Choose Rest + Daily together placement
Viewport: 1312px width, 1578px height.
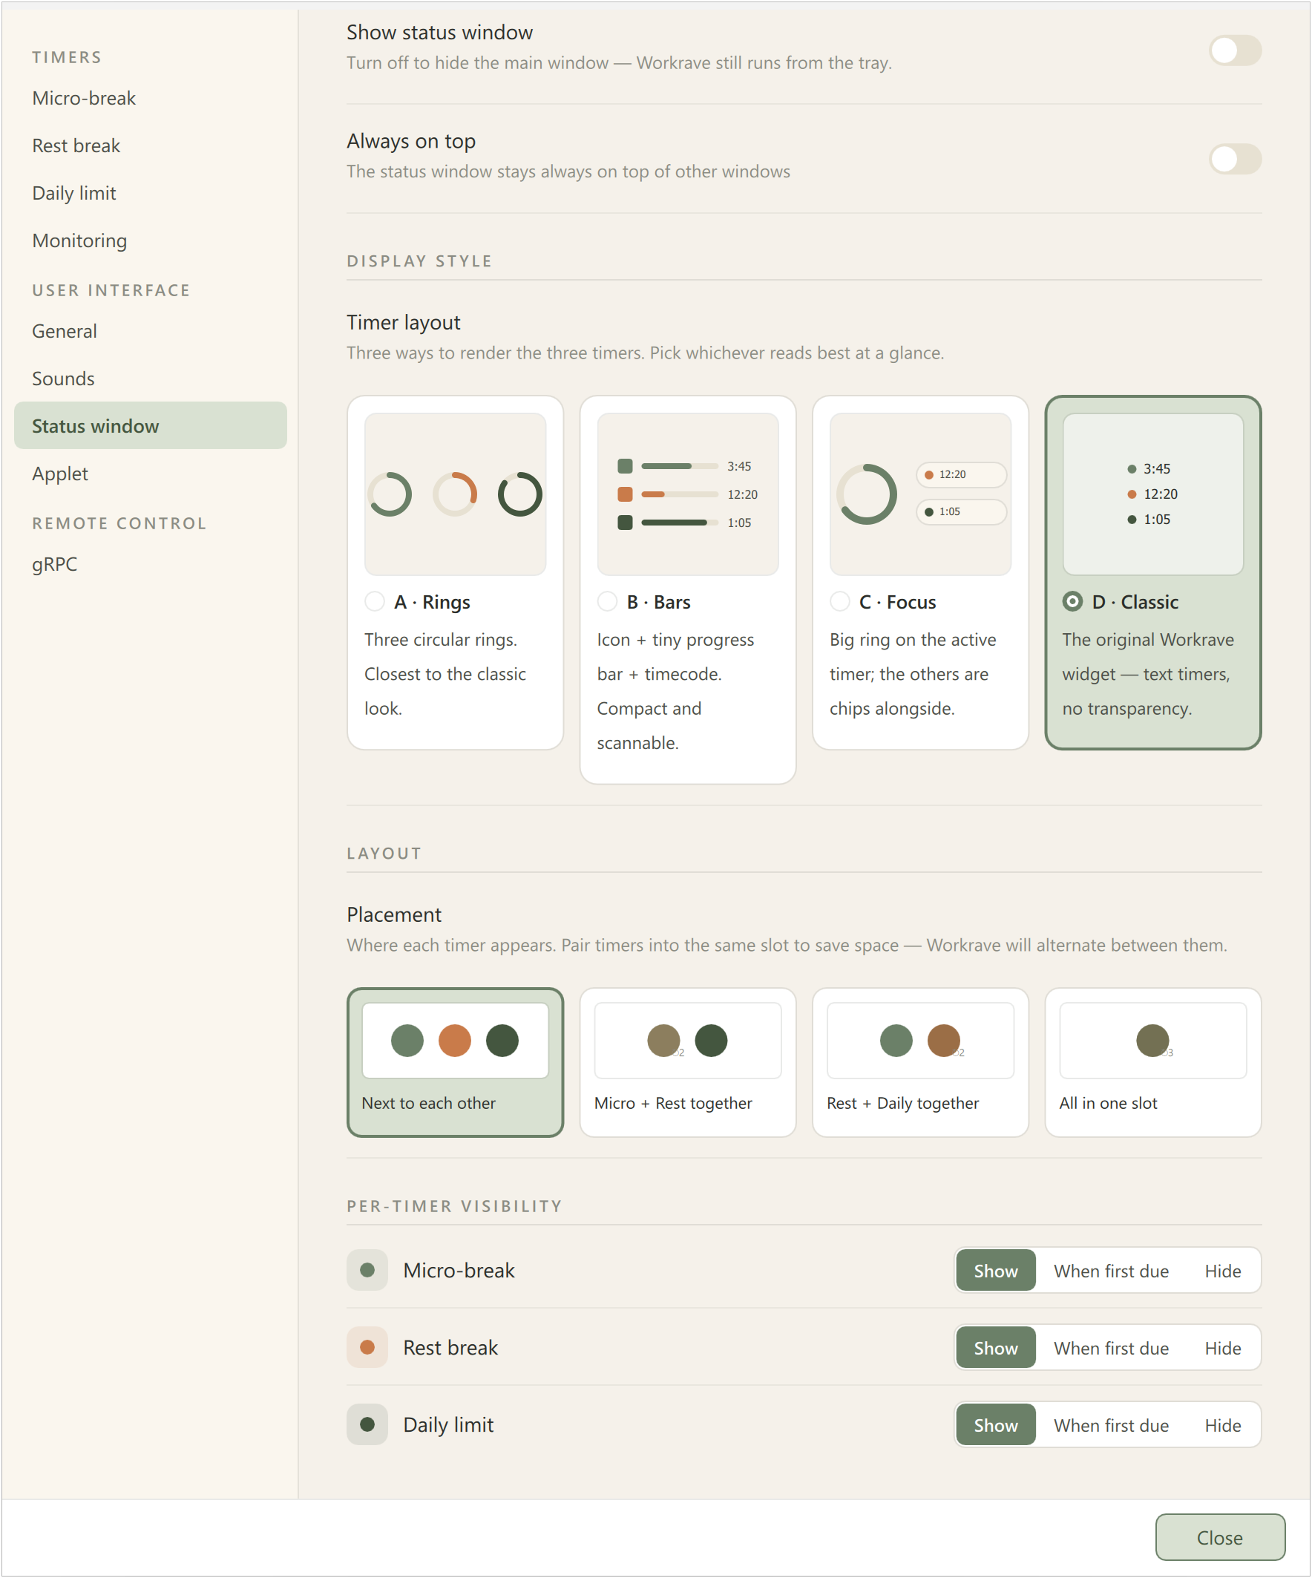tap(919, 1061)
